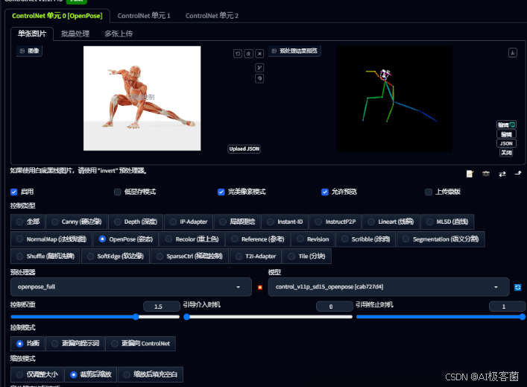
Task: Select the MLSD (直线) control type
Action: point(447,221)
